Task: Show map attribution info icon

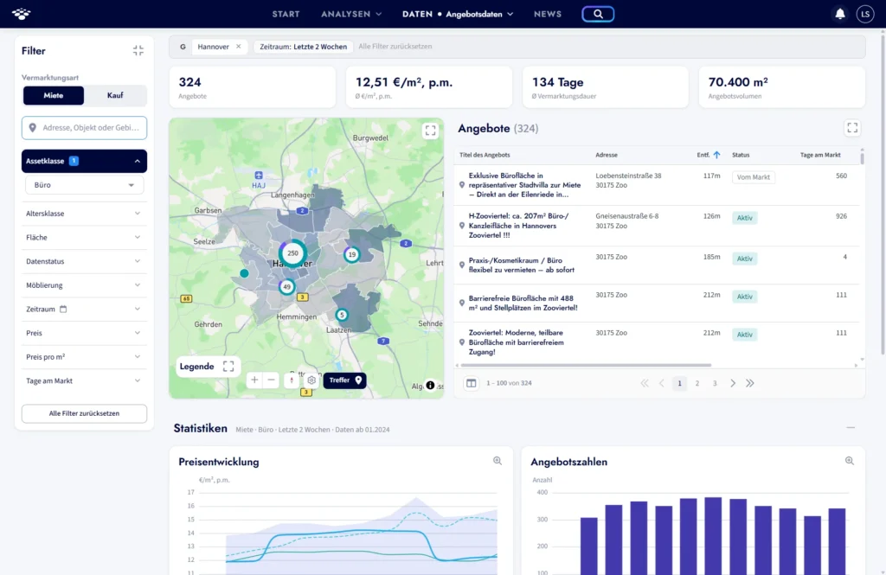Action: [431, 386]
